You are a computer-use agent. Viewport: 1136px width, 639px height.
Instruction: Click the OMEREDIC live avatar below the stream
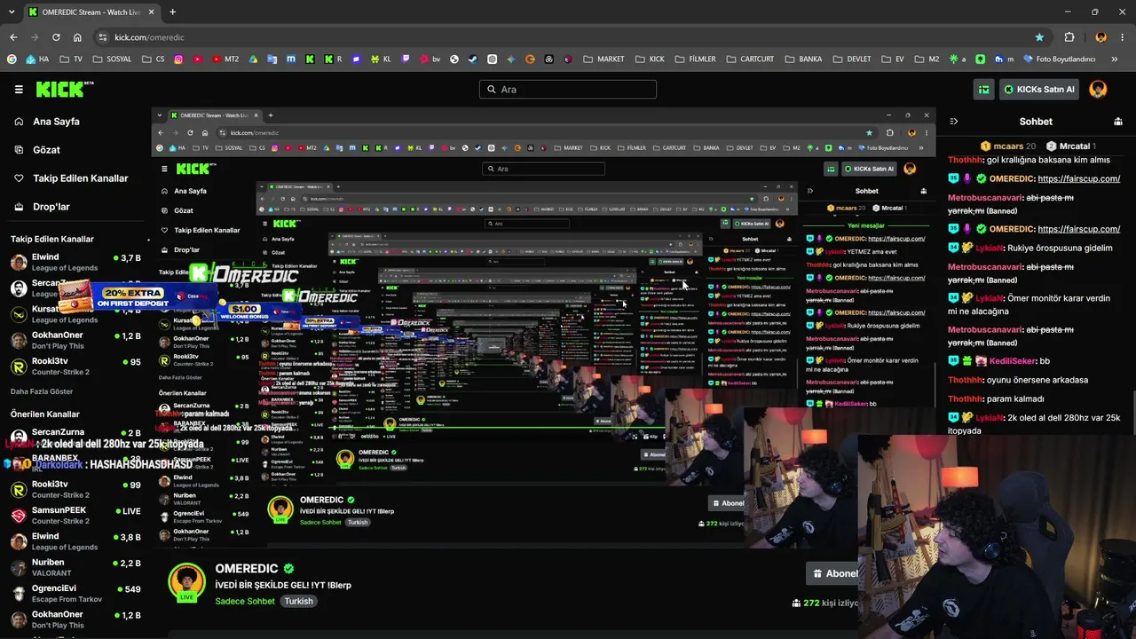[x=186, y=582]
